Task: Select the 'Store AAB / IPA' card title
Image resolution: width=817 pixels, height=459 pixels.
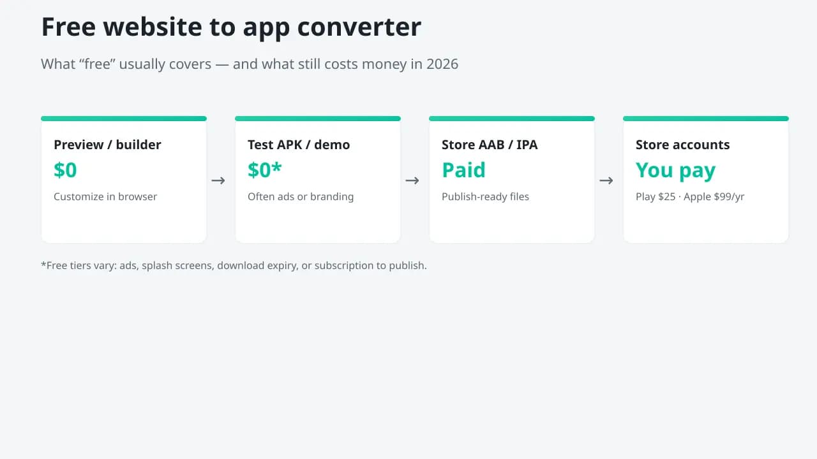Action: click(x=490, y=145)
